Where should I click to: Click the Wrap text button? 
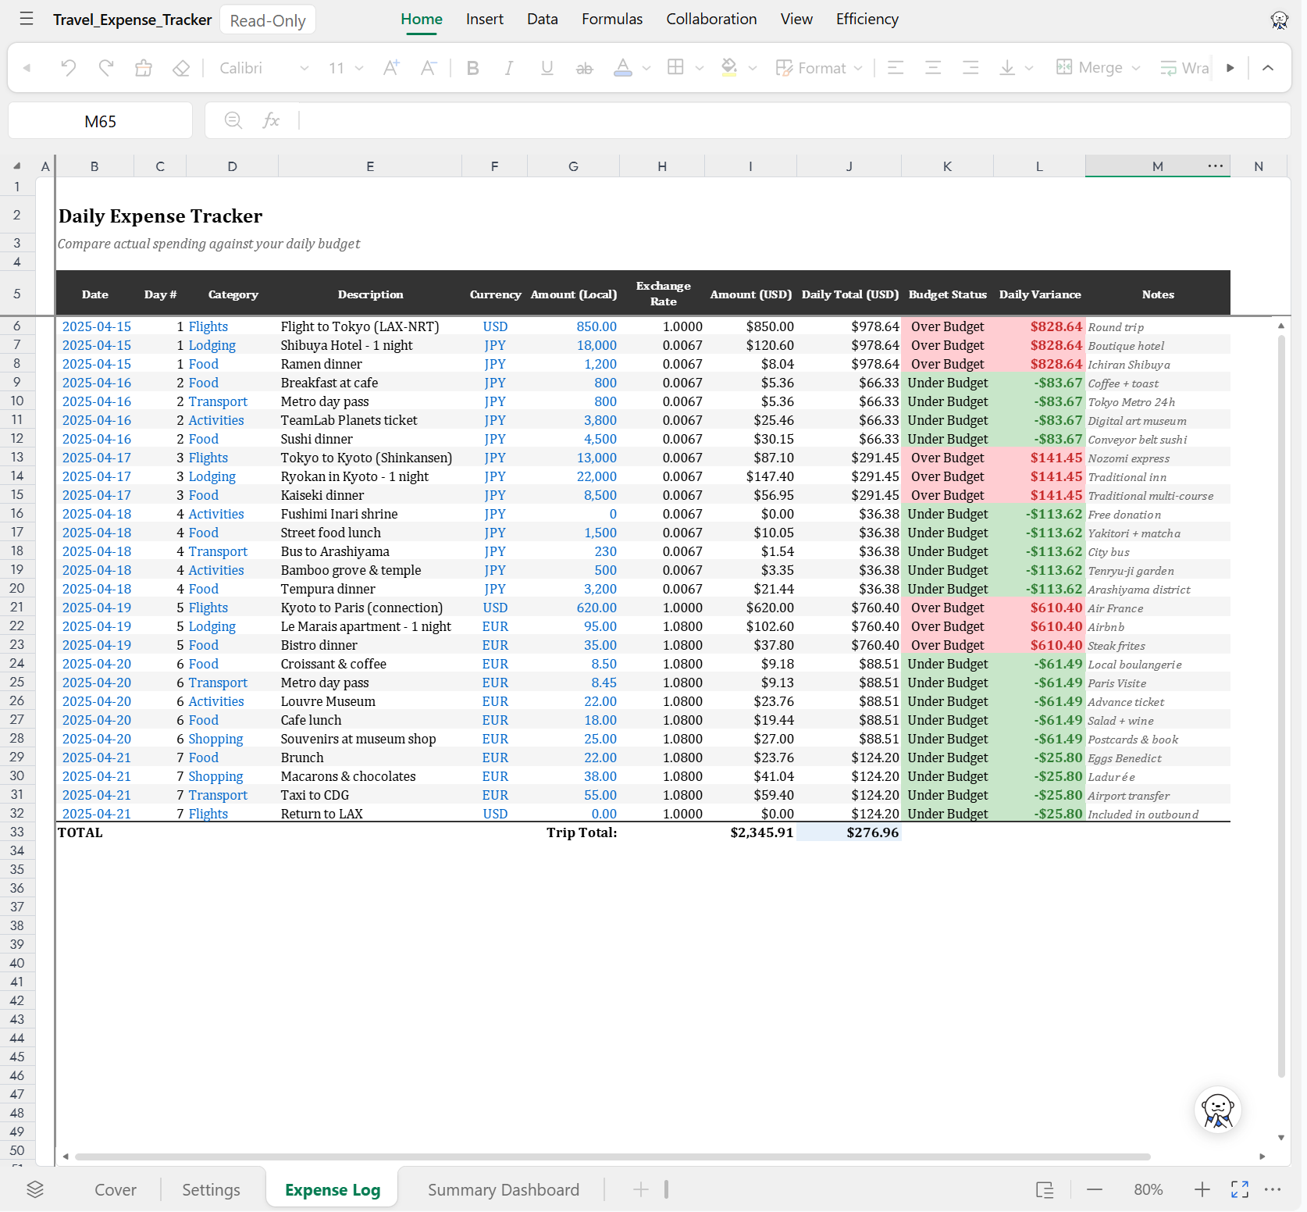1184,68
